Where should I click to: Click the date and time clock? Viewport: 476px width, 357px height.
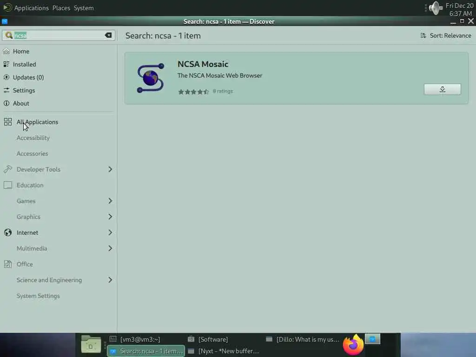coord(460,10)
